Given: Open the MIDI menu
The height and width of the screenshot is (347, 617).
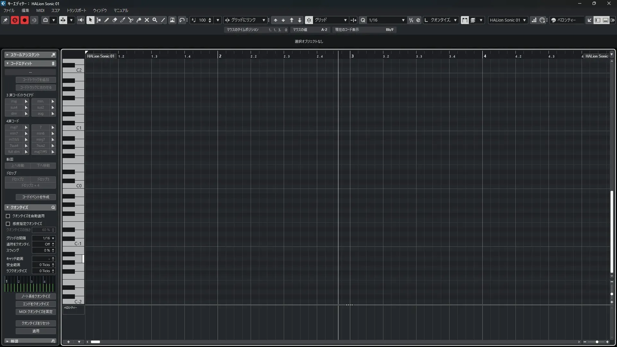Looking at the screenshot, I should click(40, 10).
